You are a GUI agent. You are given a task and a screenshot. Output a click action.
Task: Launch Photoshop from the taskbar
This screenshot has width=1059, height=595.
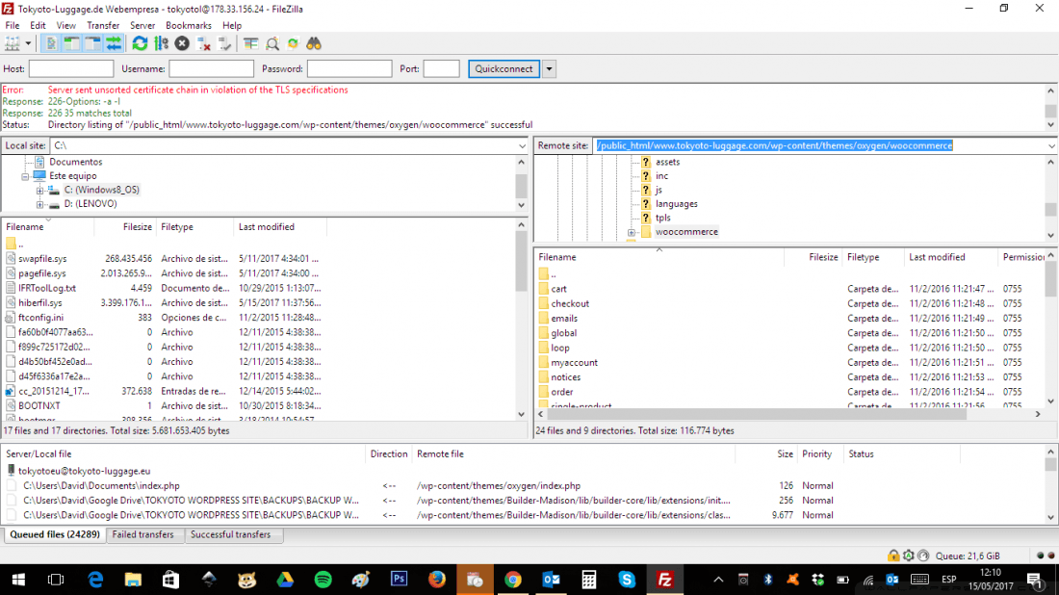tap(400, 580)
